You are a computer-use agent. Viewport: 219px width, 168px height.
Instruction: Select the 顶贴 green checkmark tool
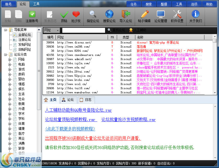point(64,16)
